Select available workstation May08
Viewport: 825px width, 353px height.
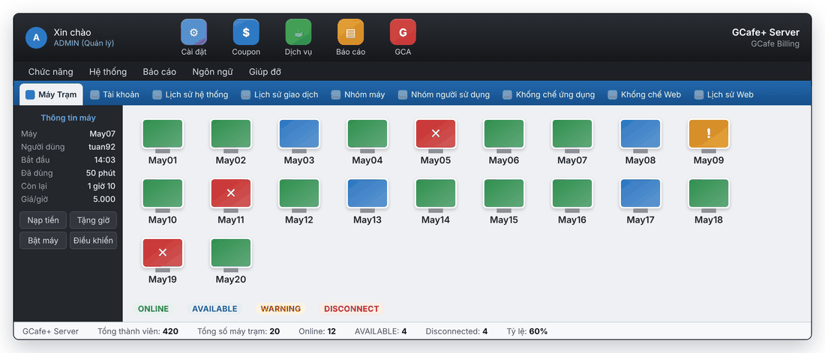[x=640, y=142]
